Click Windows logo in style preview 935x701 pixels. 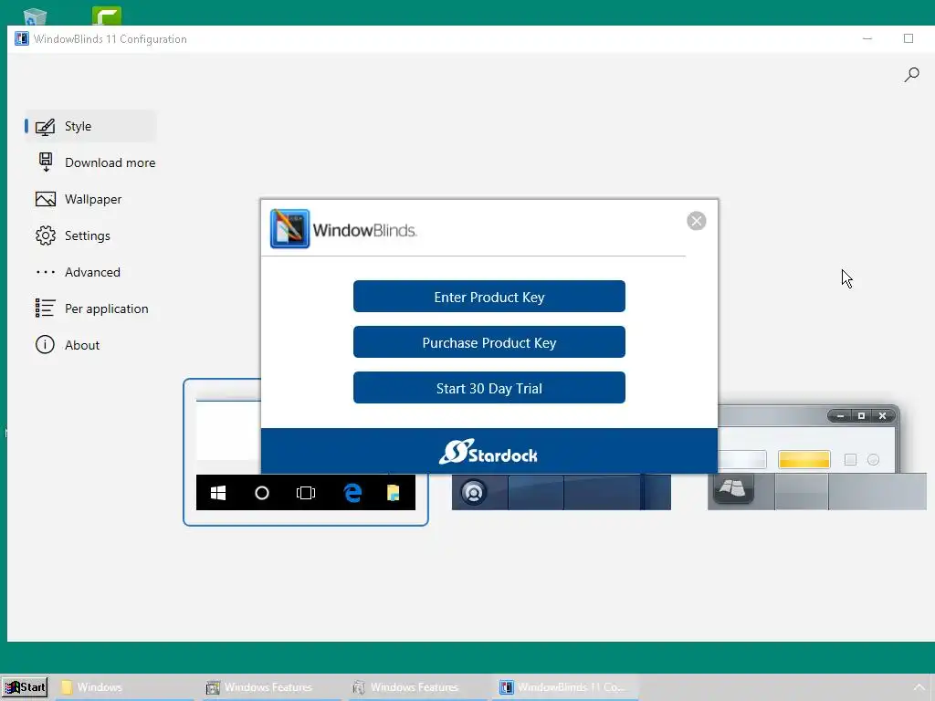218,493
